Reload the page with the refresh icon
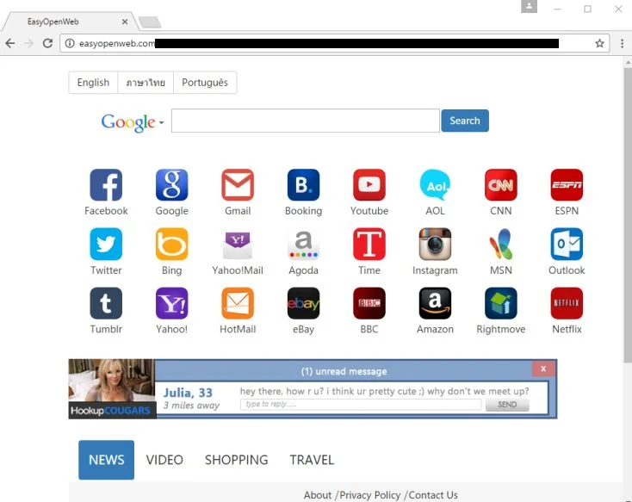 47,43
